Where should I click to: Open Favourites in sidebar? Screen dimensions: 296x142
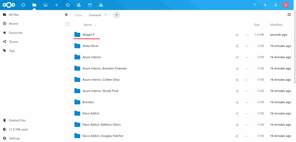pos(16,33)
